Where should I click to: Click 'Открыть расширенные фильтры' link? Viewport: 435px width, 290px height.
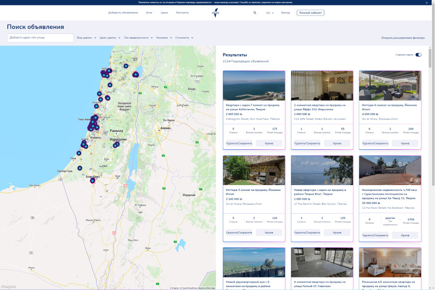403,37
